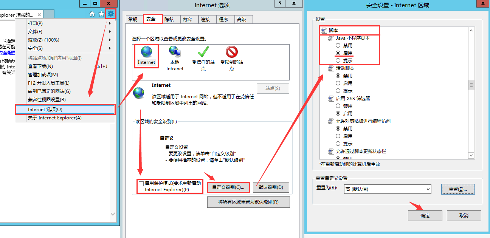The width and height of the screenshot is (490, 238).
Task: Switch to the 隐私 tab
Action: click(x=169, y=20)
